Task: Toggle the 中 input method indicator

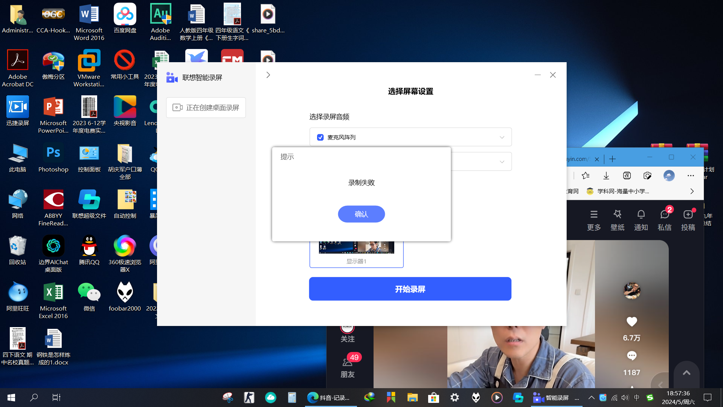Action: [x=637, y=398]
